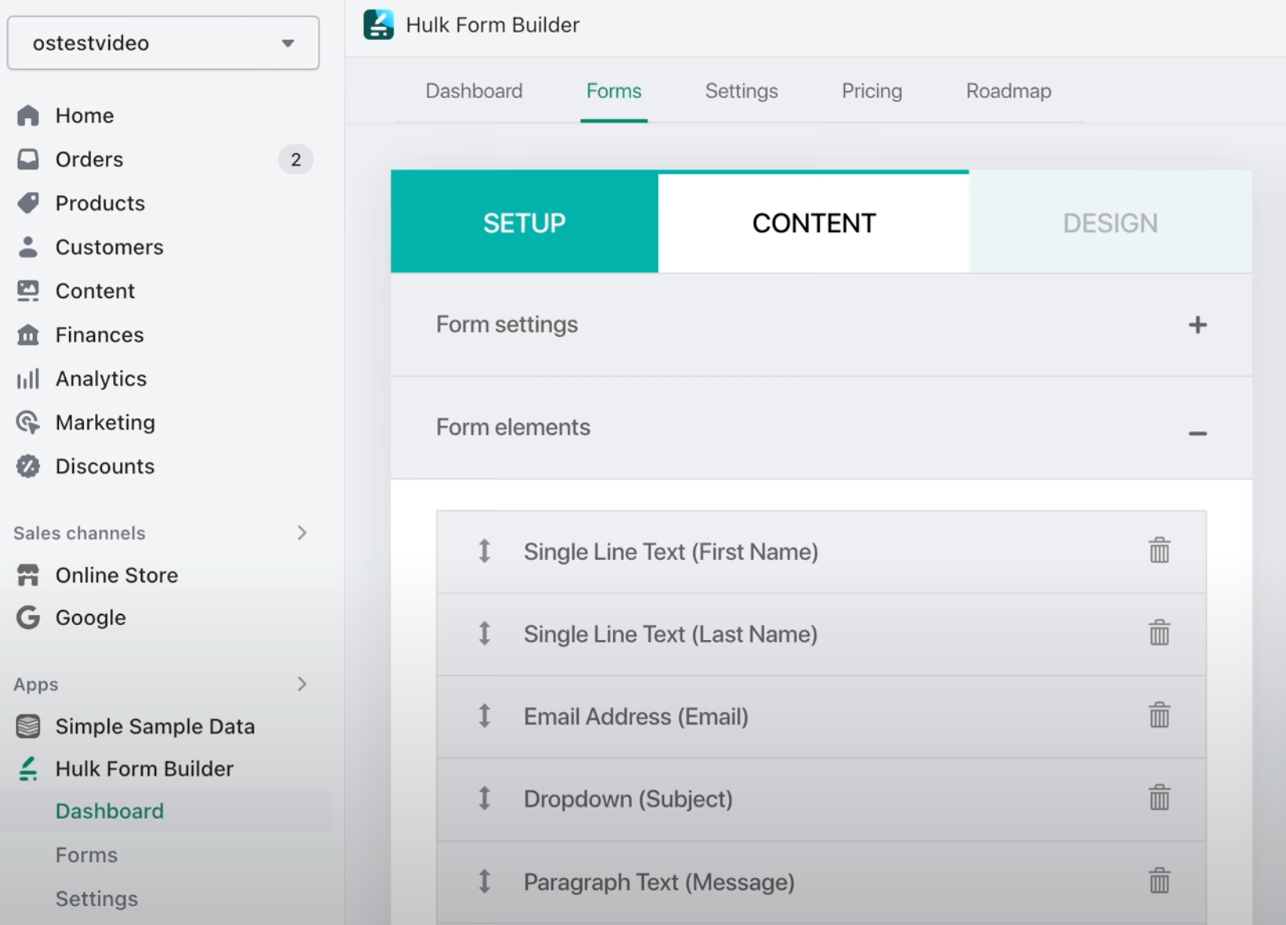Click trash icon for Email Address element
1286x925 pixels.
[1159, 715]
